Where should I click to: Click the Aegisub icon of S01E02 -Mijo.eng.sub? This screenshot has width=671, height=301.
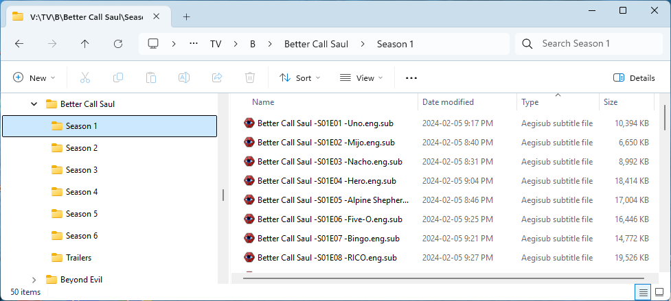249,143
